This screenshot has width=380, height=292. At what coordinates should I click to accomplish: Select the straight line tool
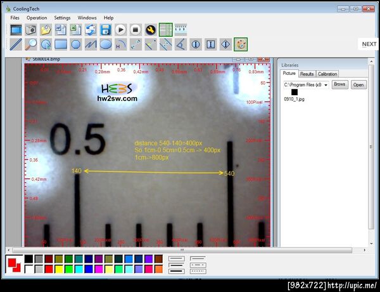point(16,44)
